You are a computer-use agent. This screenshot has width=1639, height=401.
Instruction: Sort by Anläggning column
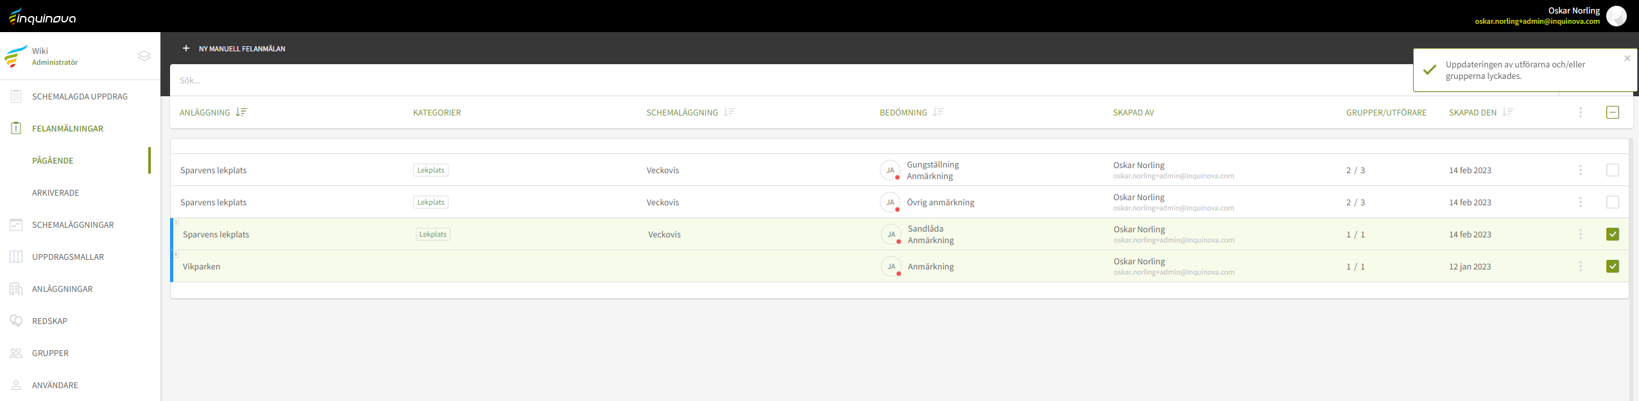coord(241,112)
